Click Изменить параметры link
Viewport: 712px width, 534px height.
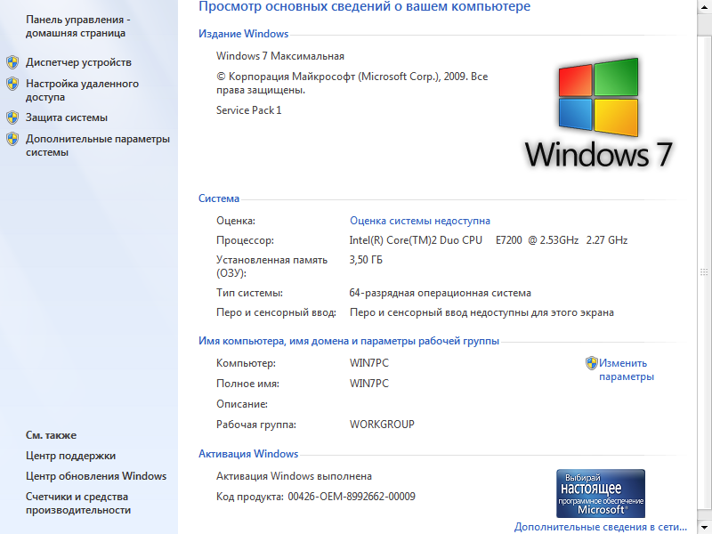tap(627, 369)
